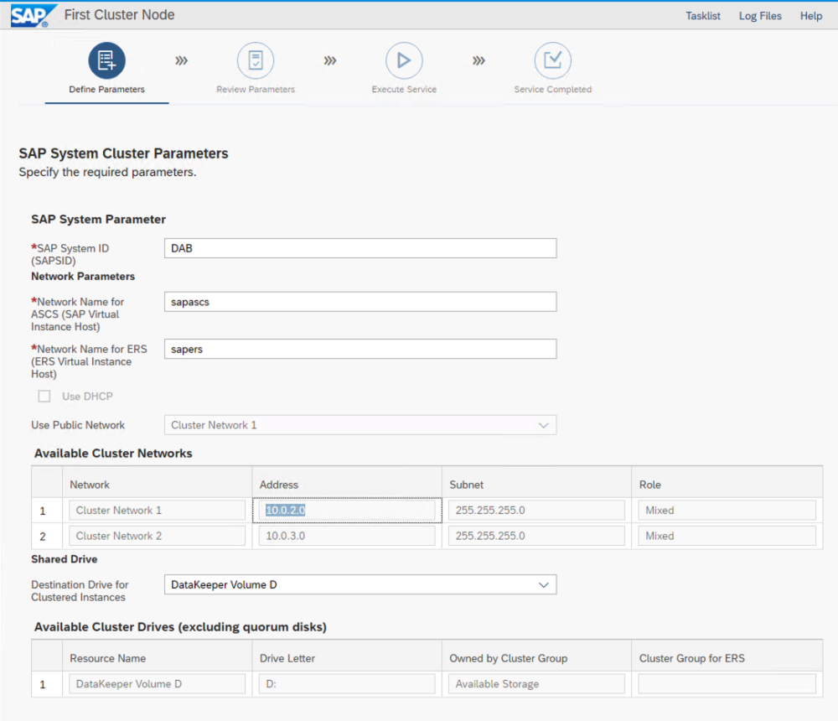Select the 10.0.2.0 address cell
The width and height of the screenshot is (838, 721).
[347, 510]
